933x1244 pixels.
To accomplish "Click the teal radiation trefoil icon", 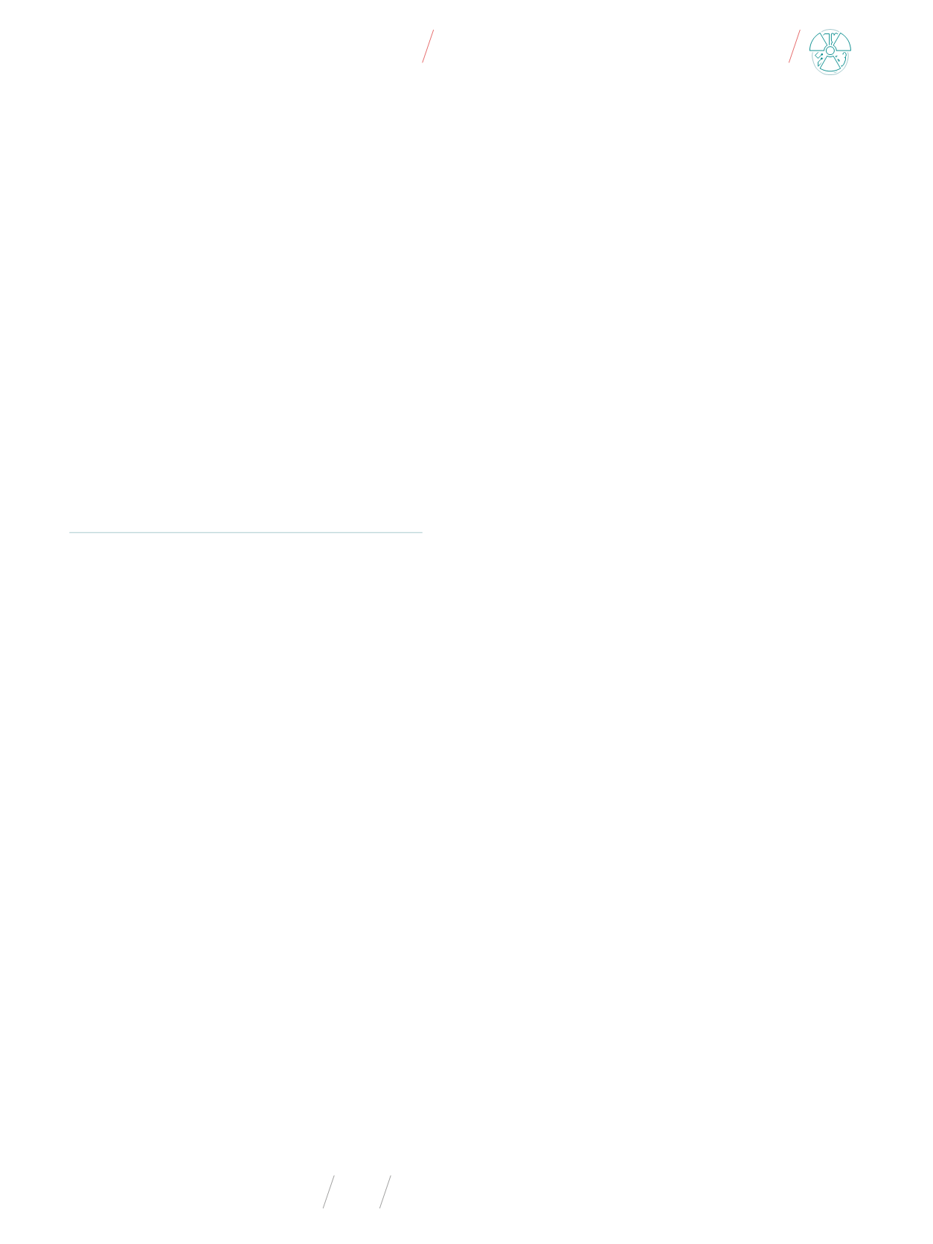I will click(830, 52).
